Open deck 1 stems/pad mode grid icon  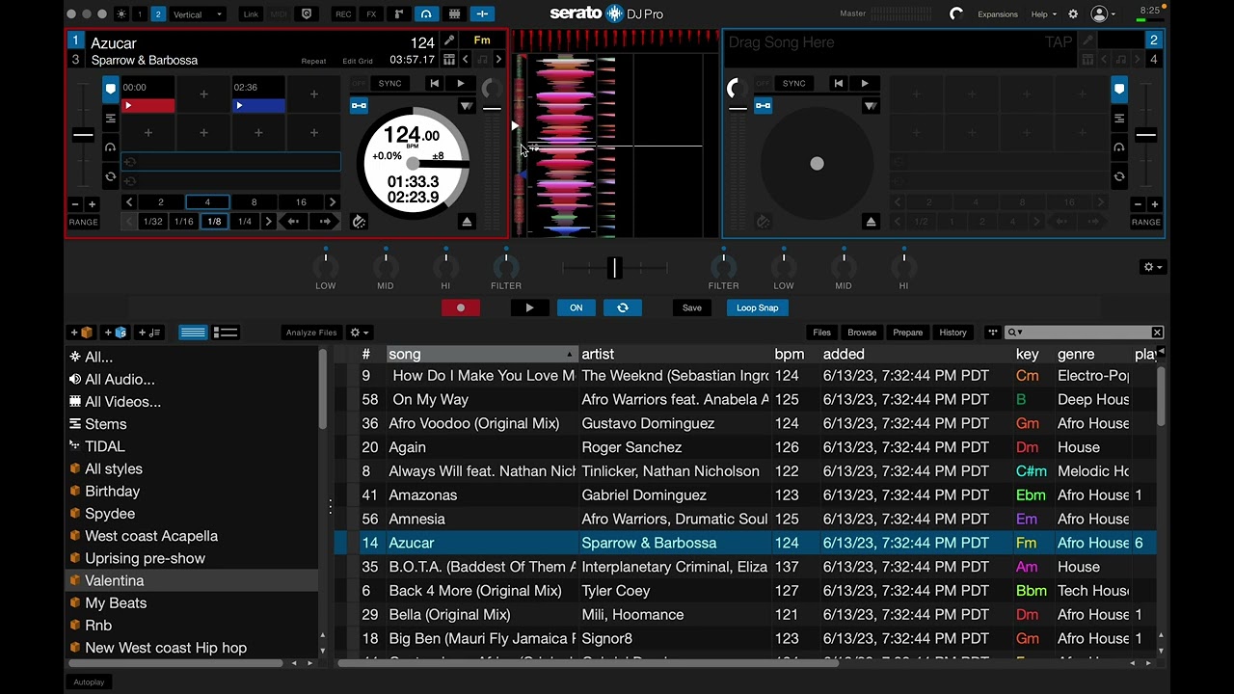point(449,60)
